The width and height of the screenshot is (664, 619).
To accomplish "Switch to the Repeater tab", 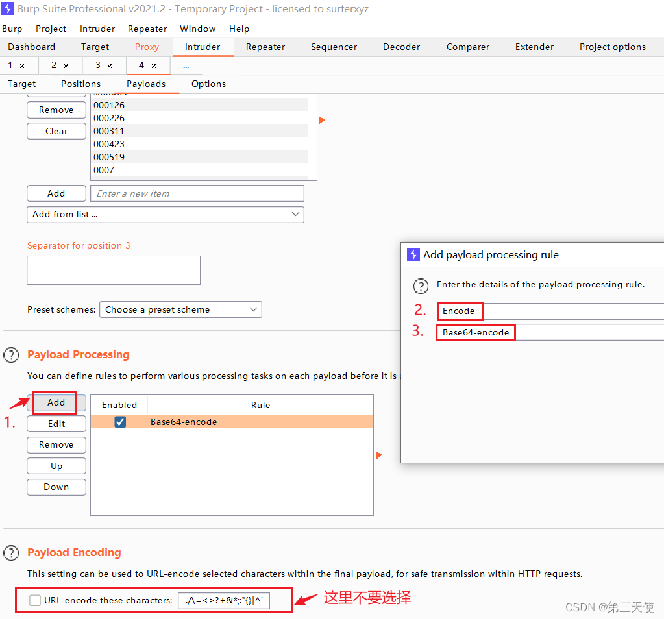I will (265, 47).
